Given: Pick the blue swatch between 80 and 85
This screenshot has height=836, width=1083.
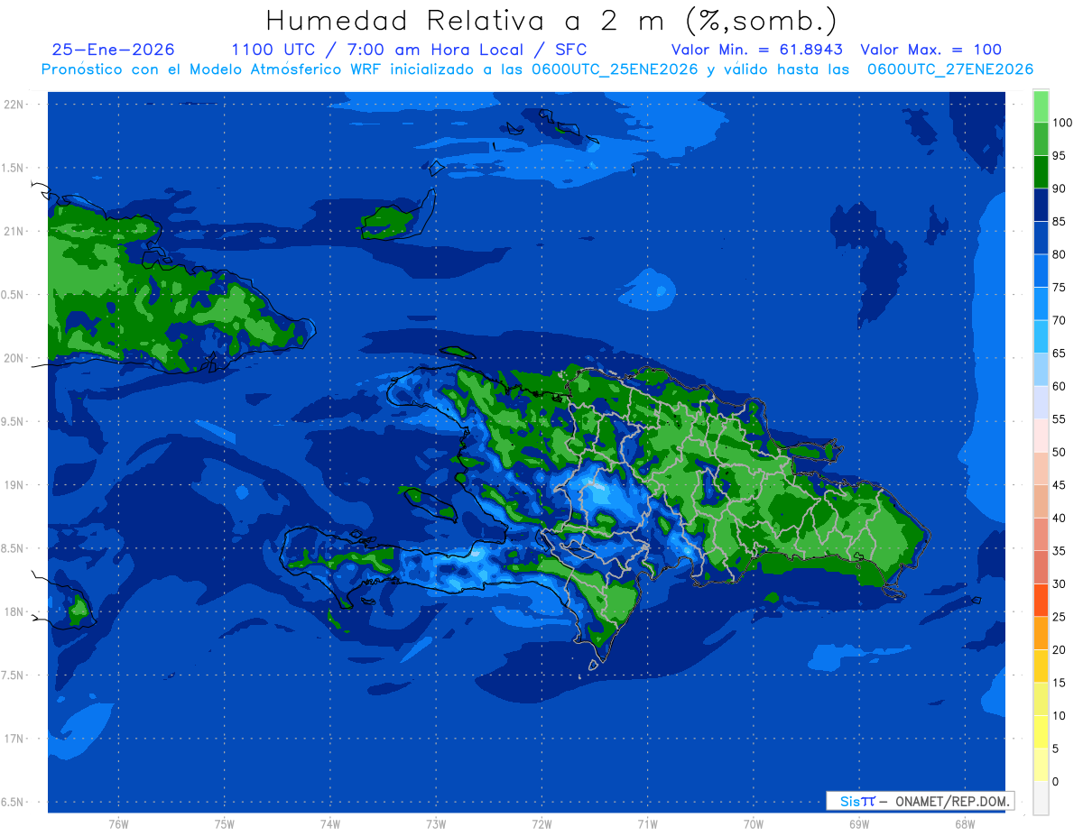Looking at the screenshot, I should [x=1041, y=238].
